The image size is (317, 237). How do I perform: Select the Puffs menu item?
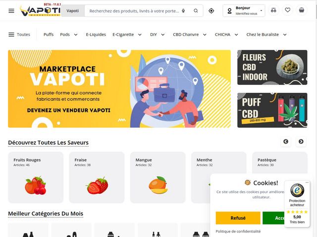click(x=49, y=35)
